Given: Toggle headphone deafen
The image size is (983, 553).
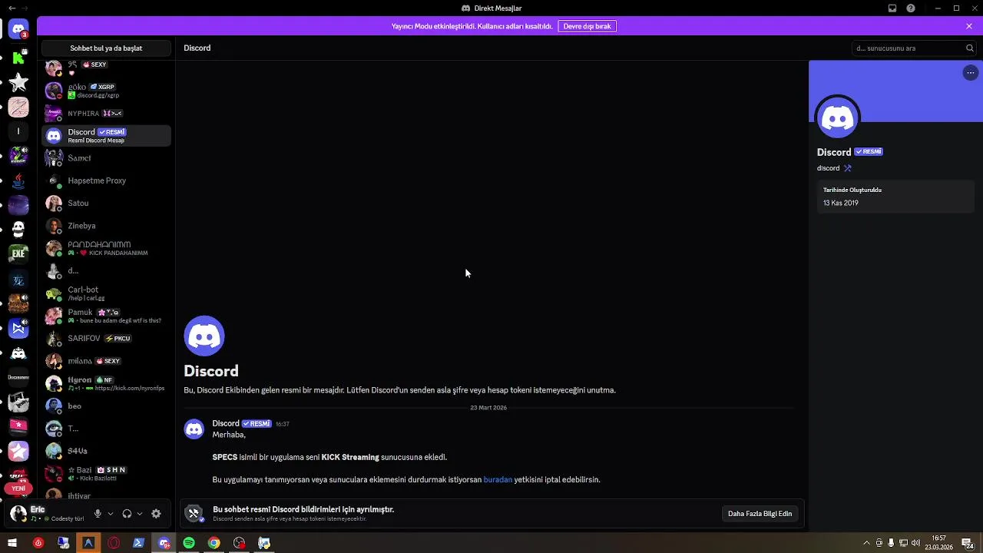Looking at the screenshot, I should [127, 514].
